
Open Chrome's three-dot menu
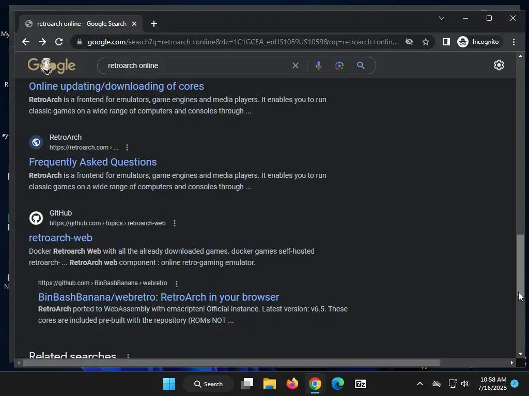[514, 42]
